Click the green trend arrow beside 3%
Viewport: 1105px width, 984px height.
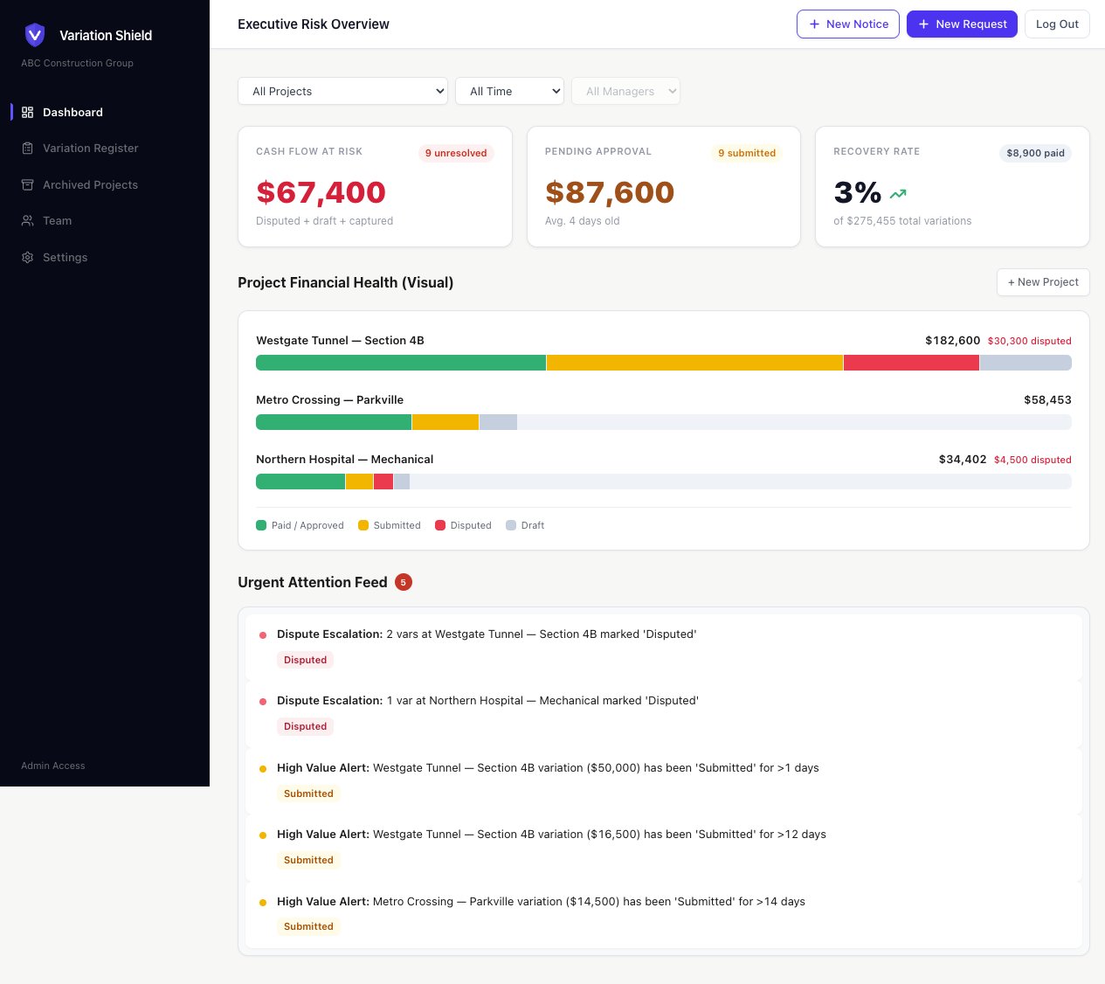(898, 193)
